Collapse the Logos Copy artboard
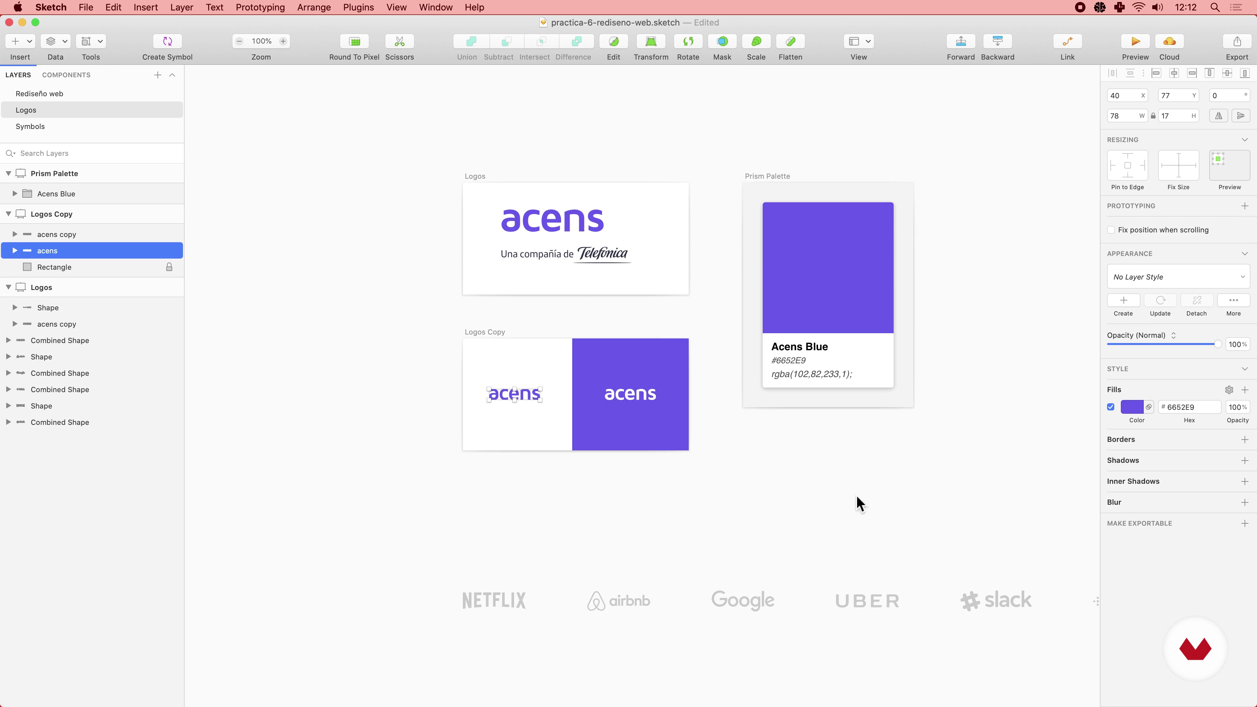This screenshot has width=1257, height=707. click(8, 214)
